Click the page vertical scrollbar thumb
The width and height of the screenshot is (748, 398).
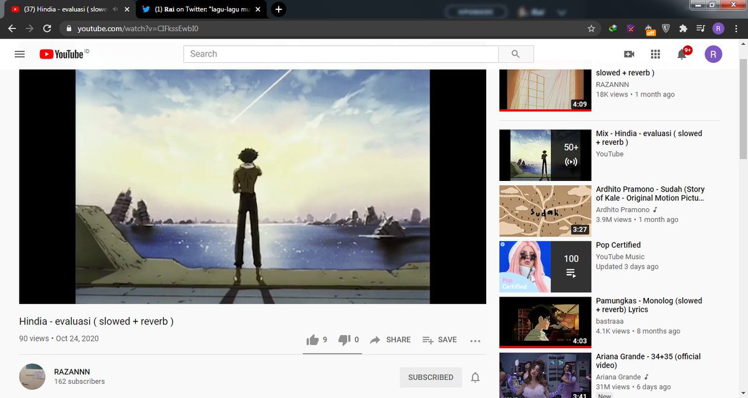coord(743,109)
